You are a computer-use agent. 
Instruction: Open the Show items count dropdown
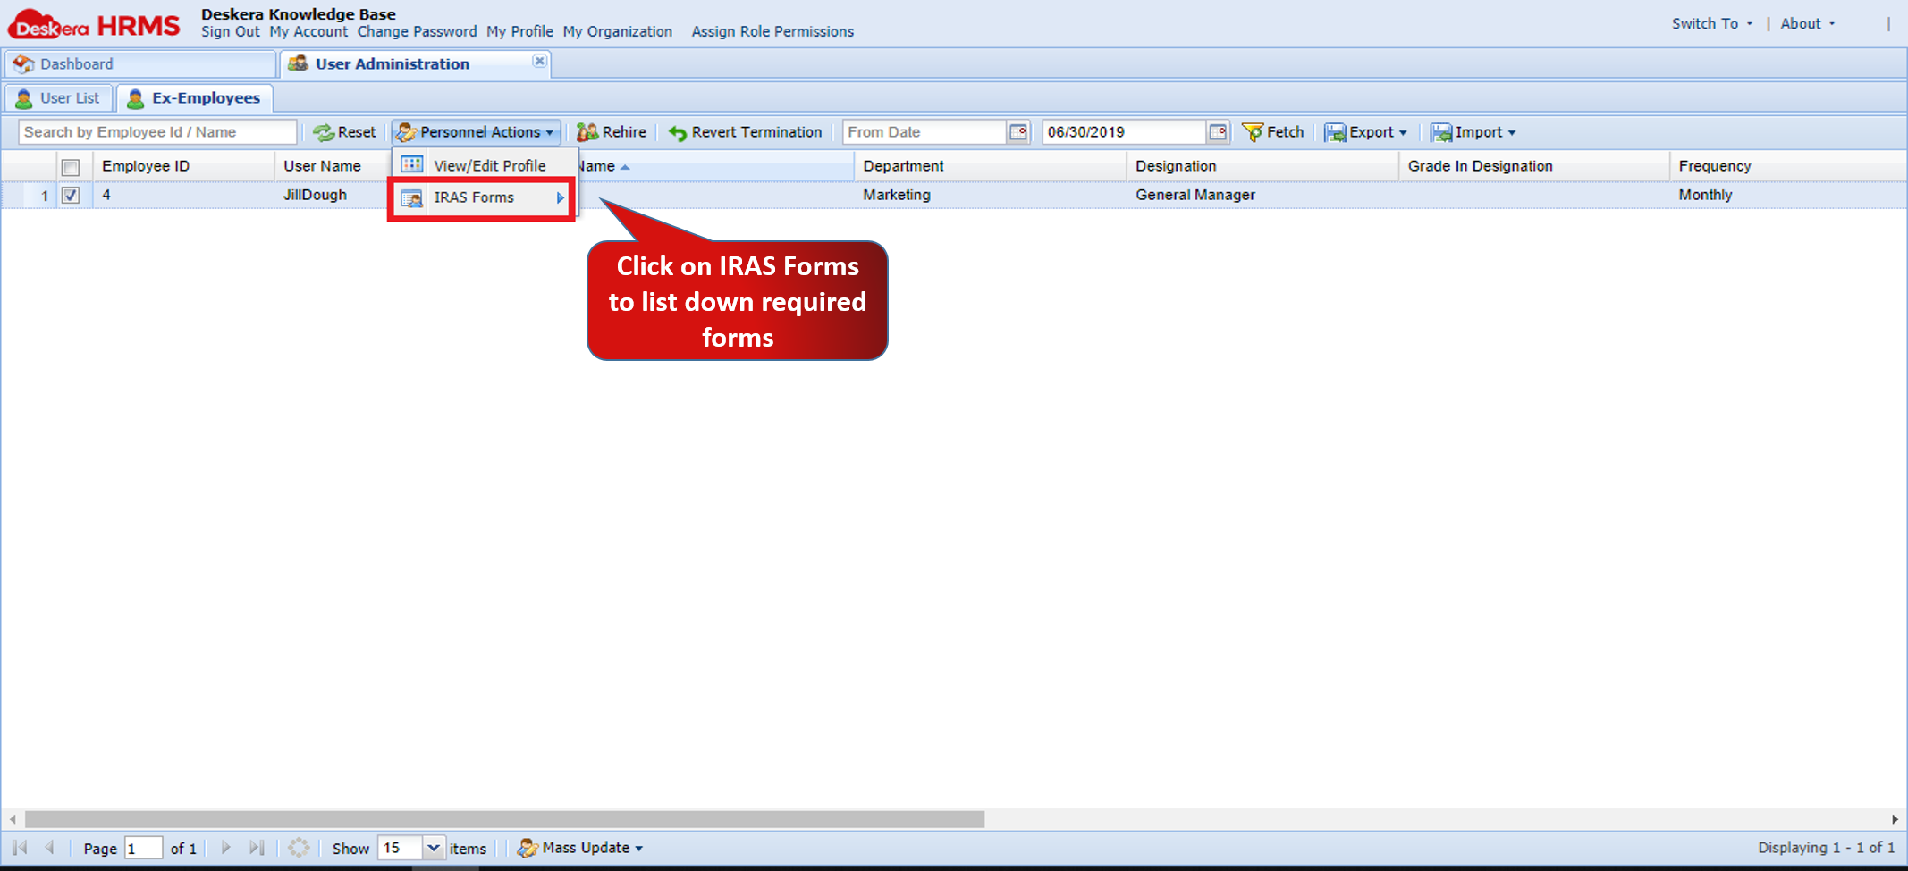(434, 847)
